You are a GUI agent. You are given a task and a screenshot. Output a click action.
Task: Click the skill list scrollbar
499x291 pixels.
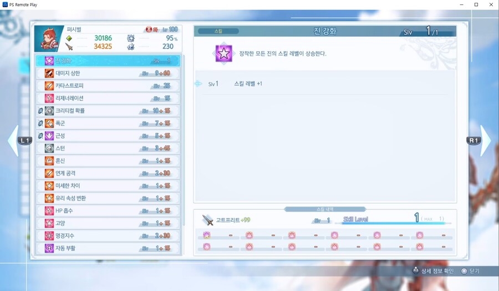point(184,141)
